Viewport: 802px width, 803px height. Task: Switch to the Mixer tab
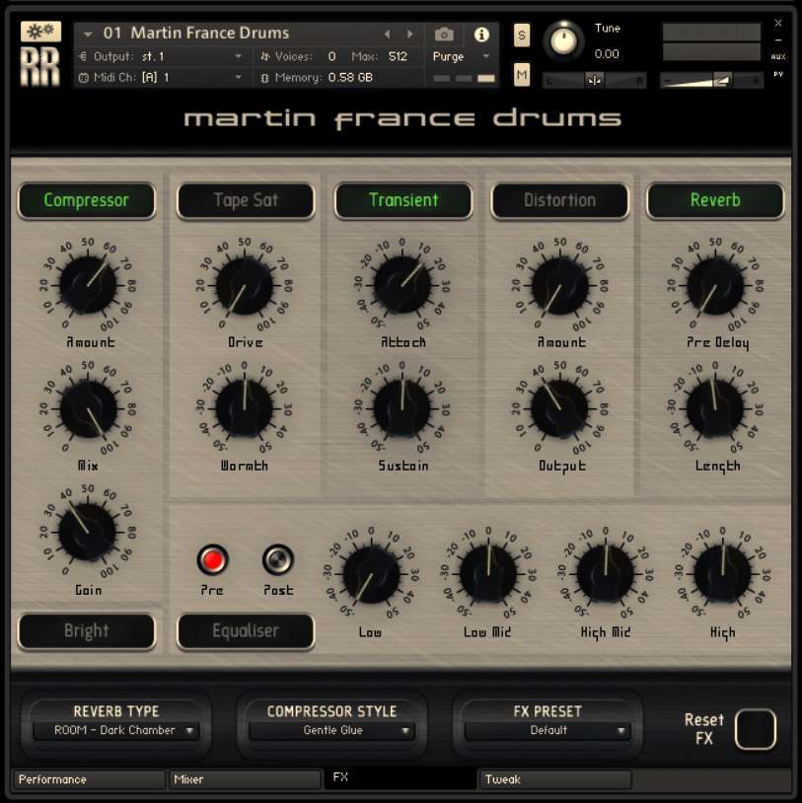(x=245, y=779)
